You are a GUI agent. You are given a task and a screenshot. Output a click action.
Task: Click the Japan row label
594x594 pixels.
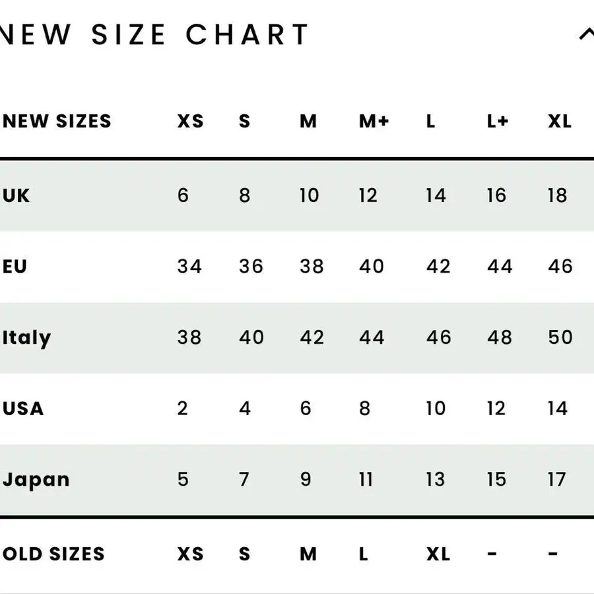pyautogui.click(x=36, y=480)
